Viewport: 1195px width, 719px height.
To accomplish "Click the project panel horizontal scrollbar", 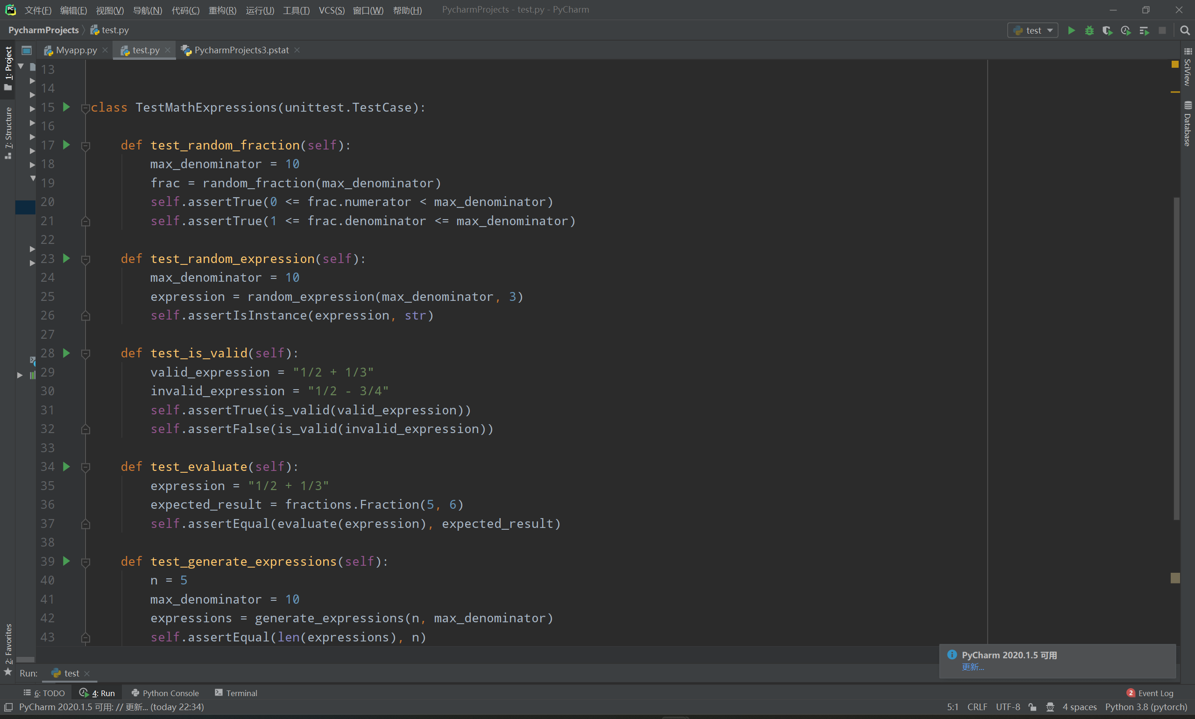I will click(x=25, y=659).
